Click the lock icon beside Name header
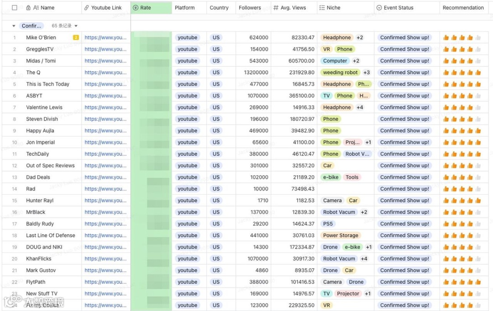Image resolution: width=493 pixels, height=311 pixels. [28, 8]
